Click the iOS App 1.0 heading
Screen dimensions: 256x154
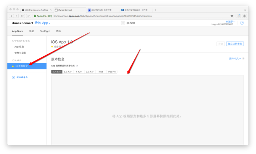point(62,42)
